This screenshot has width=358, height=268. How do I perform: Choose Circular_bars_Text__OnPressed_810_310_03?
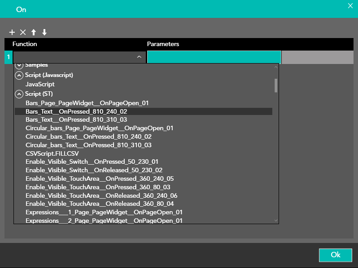(88, 145)
